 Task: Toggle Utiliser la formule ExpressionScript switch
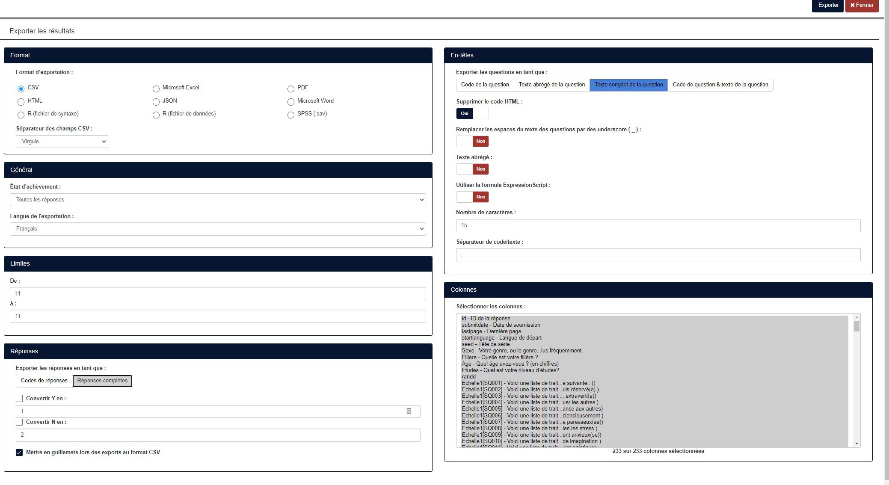tap(472, 197)
